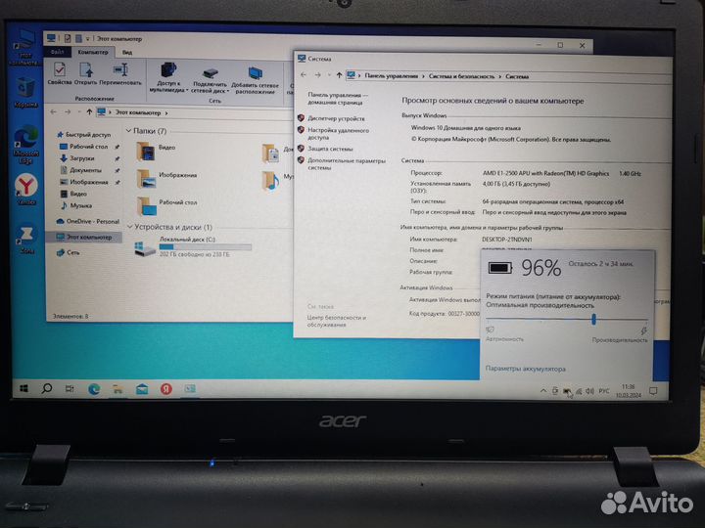This screenshot has height=528, width=705.
Task: Collapse Устройства и диски (1) group
Action: [x=130, y=227]
